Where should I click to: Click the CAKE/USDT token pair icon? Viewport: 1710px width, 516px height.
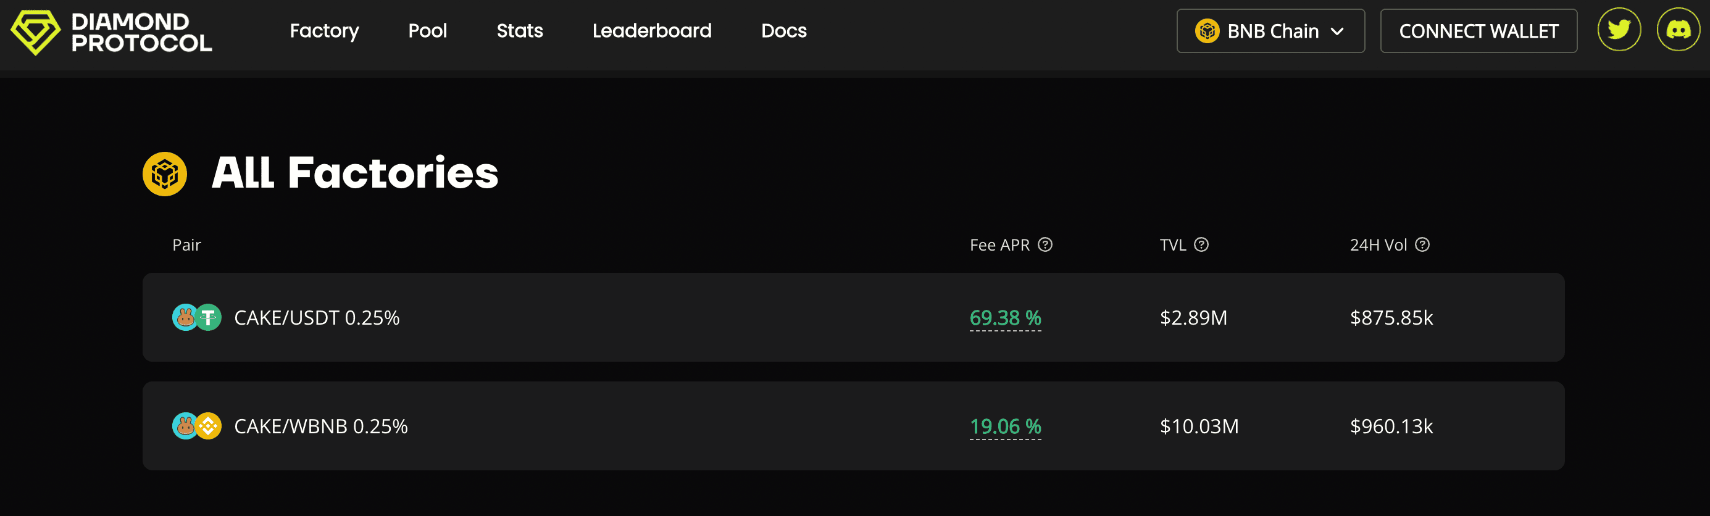coord(196,317)
